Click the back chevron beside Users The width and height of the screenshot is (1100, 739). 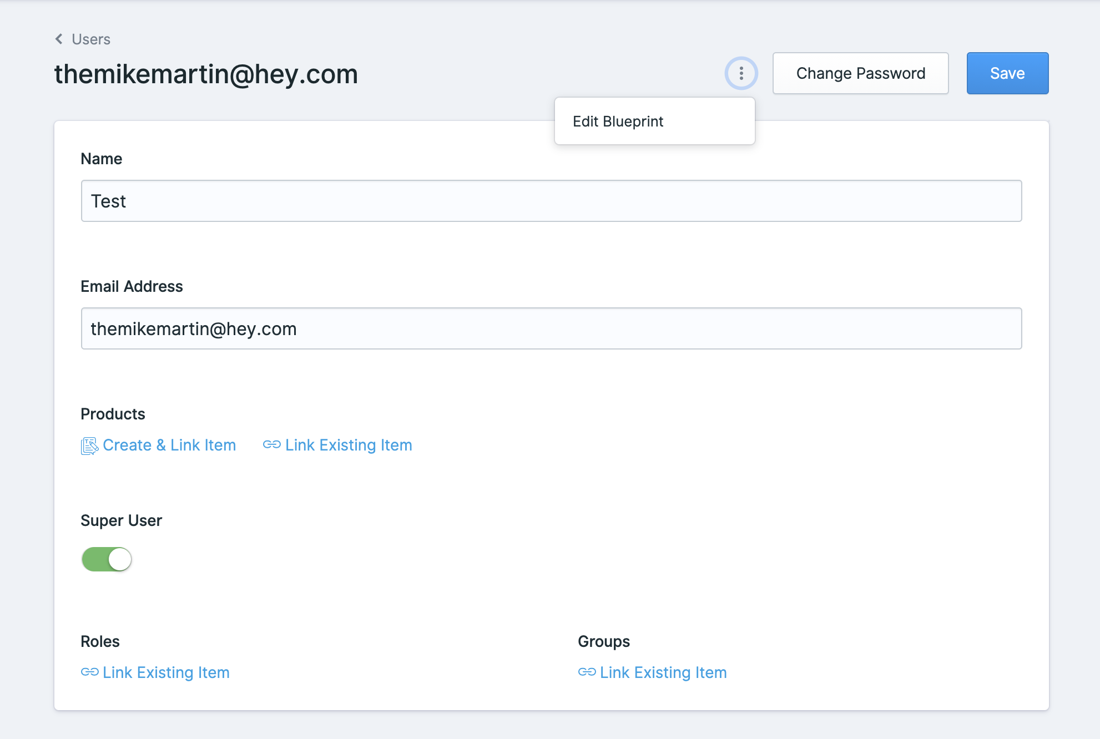click(x=59, y=39)
